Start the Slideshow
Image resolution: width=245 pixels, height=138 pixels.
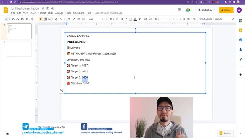tap(205, 10)
